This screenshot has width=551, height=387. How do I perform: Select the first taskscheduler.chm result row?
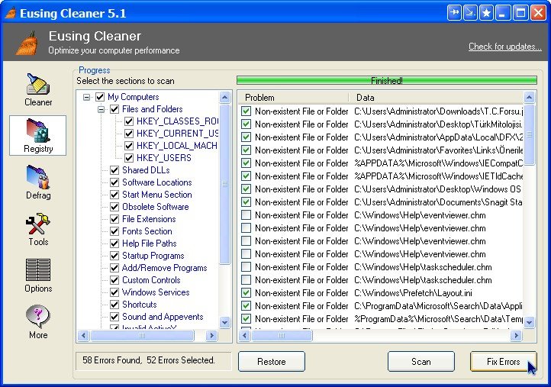click(x=382, y=267)
